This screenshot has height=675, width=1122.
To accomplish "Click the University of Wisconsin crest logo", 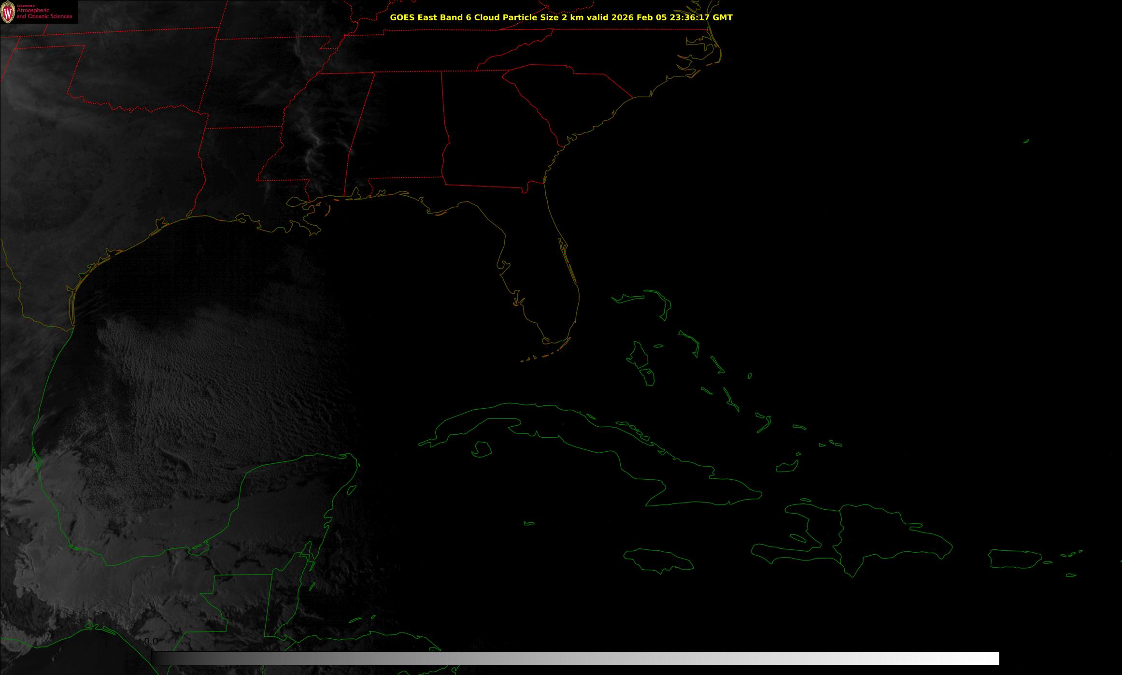I will pyautogui.click(x=8, y=12).
